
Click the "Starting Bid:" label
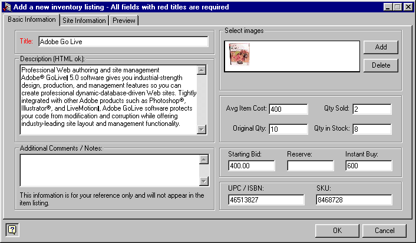pos(245,154)
